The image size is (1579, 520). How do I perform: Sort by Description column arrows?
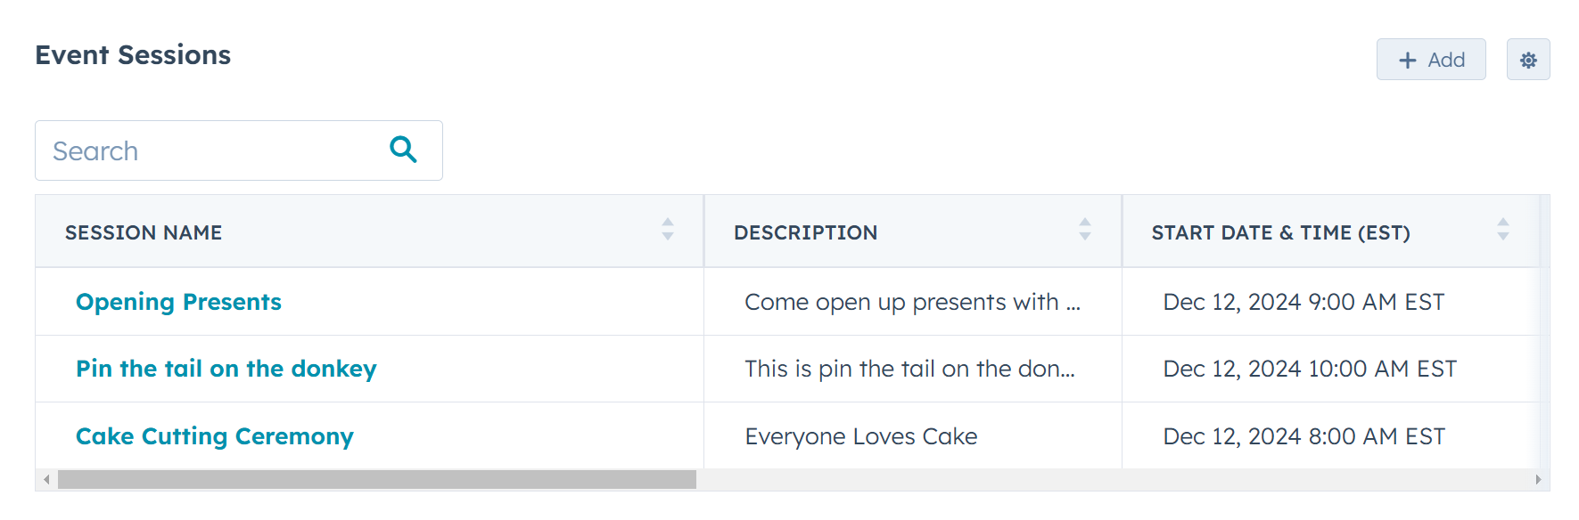(x=1085, y=230)
